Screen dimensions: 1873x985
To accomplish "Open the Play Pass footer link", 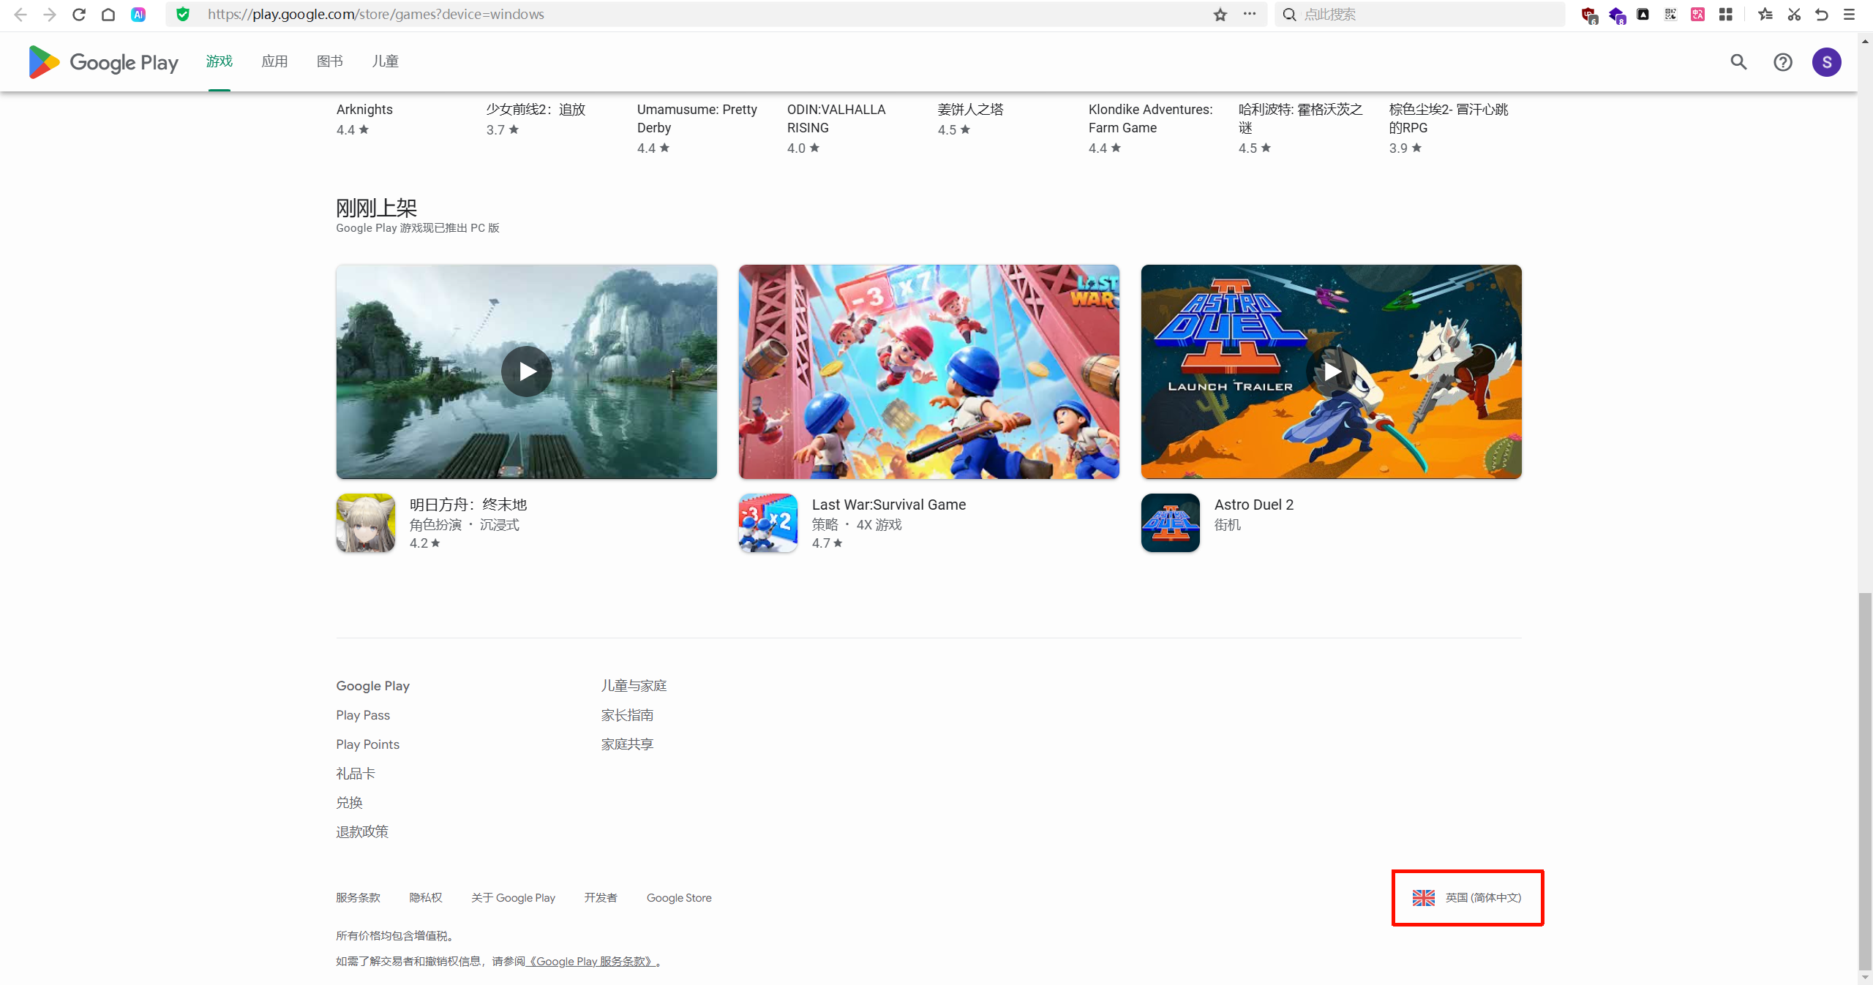I will click(x=363, y=715).
